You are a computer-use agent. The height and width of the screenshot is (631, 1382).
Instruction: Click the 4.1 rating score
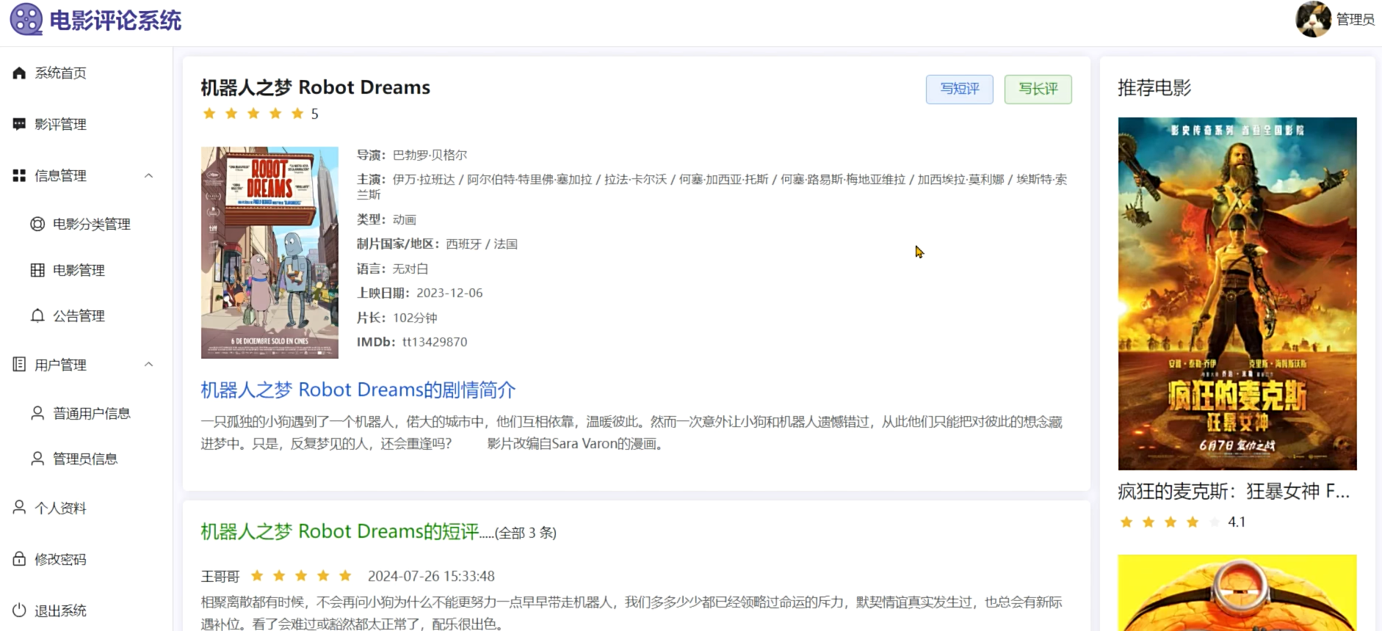(1237, 522)
